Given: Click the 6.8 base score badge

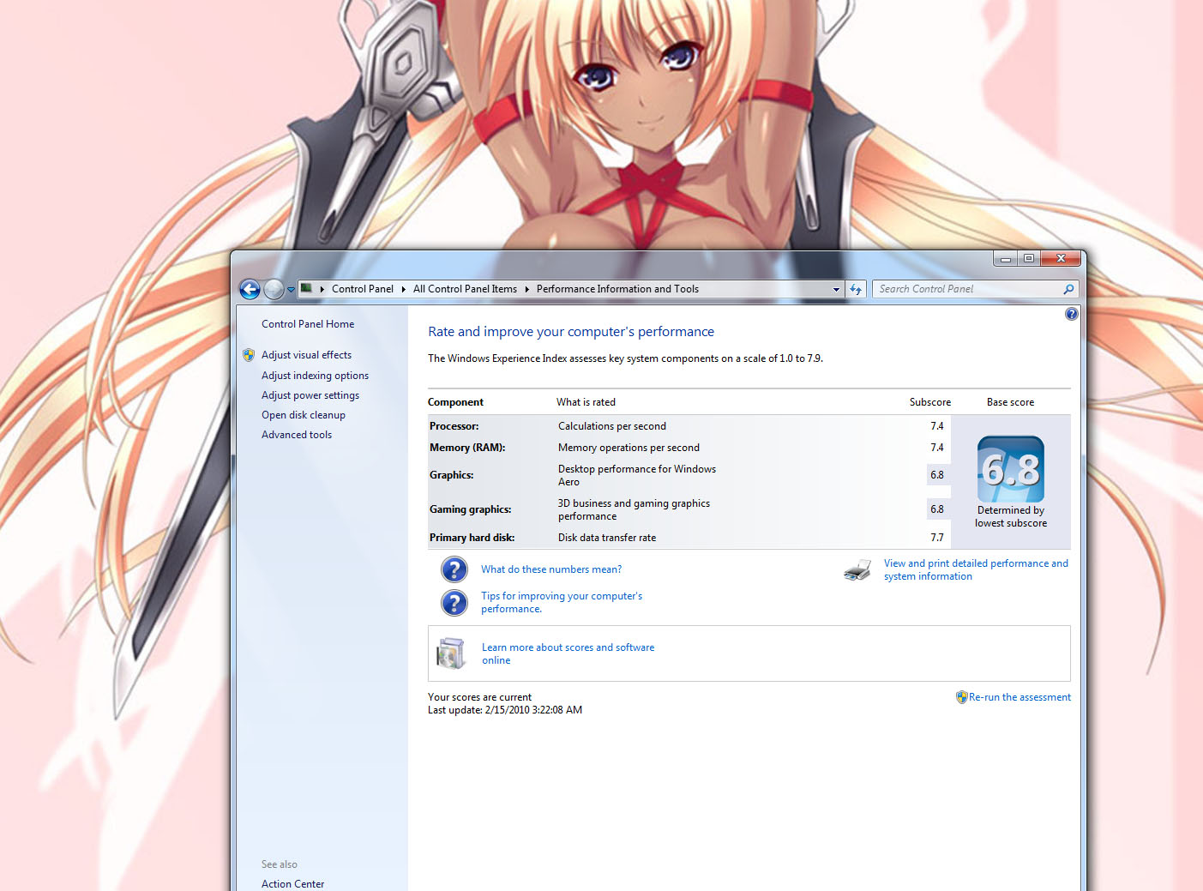Looking at the screenshot, I should click(x=1011, y=469).
